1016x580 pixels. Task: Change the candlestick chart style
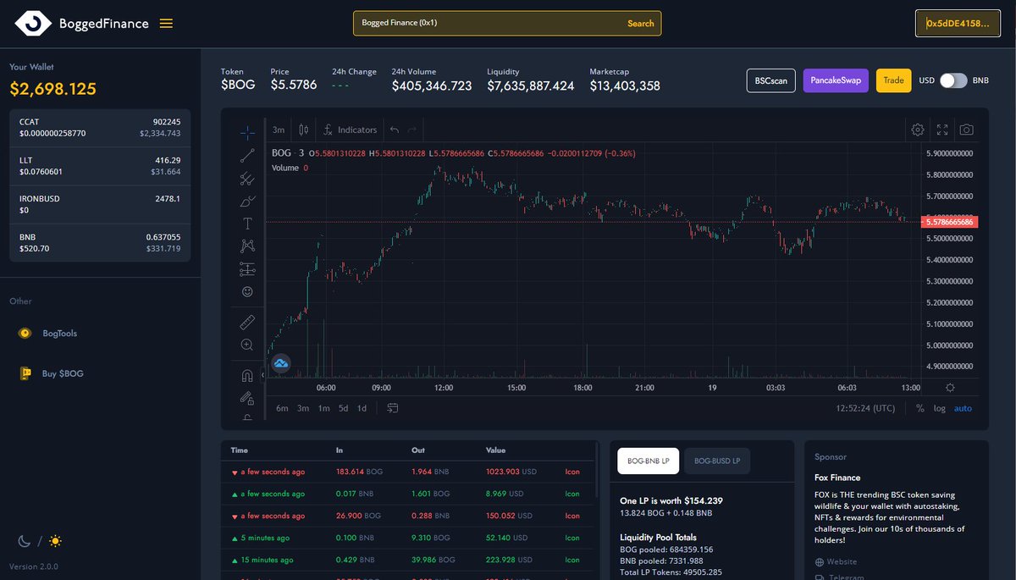[304, 130]
